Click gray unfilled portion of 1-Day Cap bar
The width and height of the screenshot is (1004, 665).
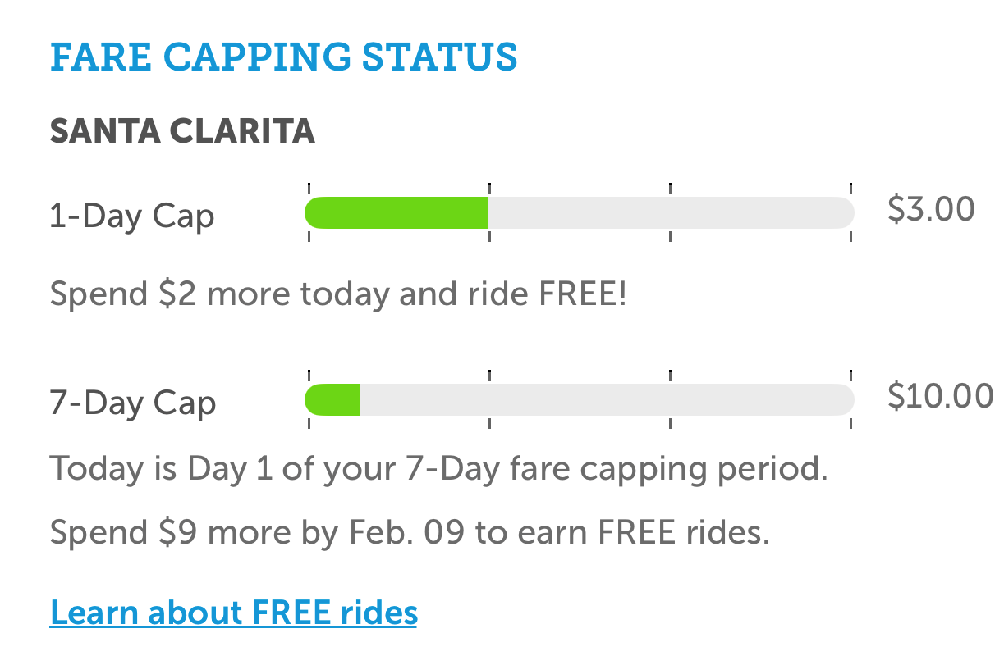pyautogui.click(x=670, y=213)
